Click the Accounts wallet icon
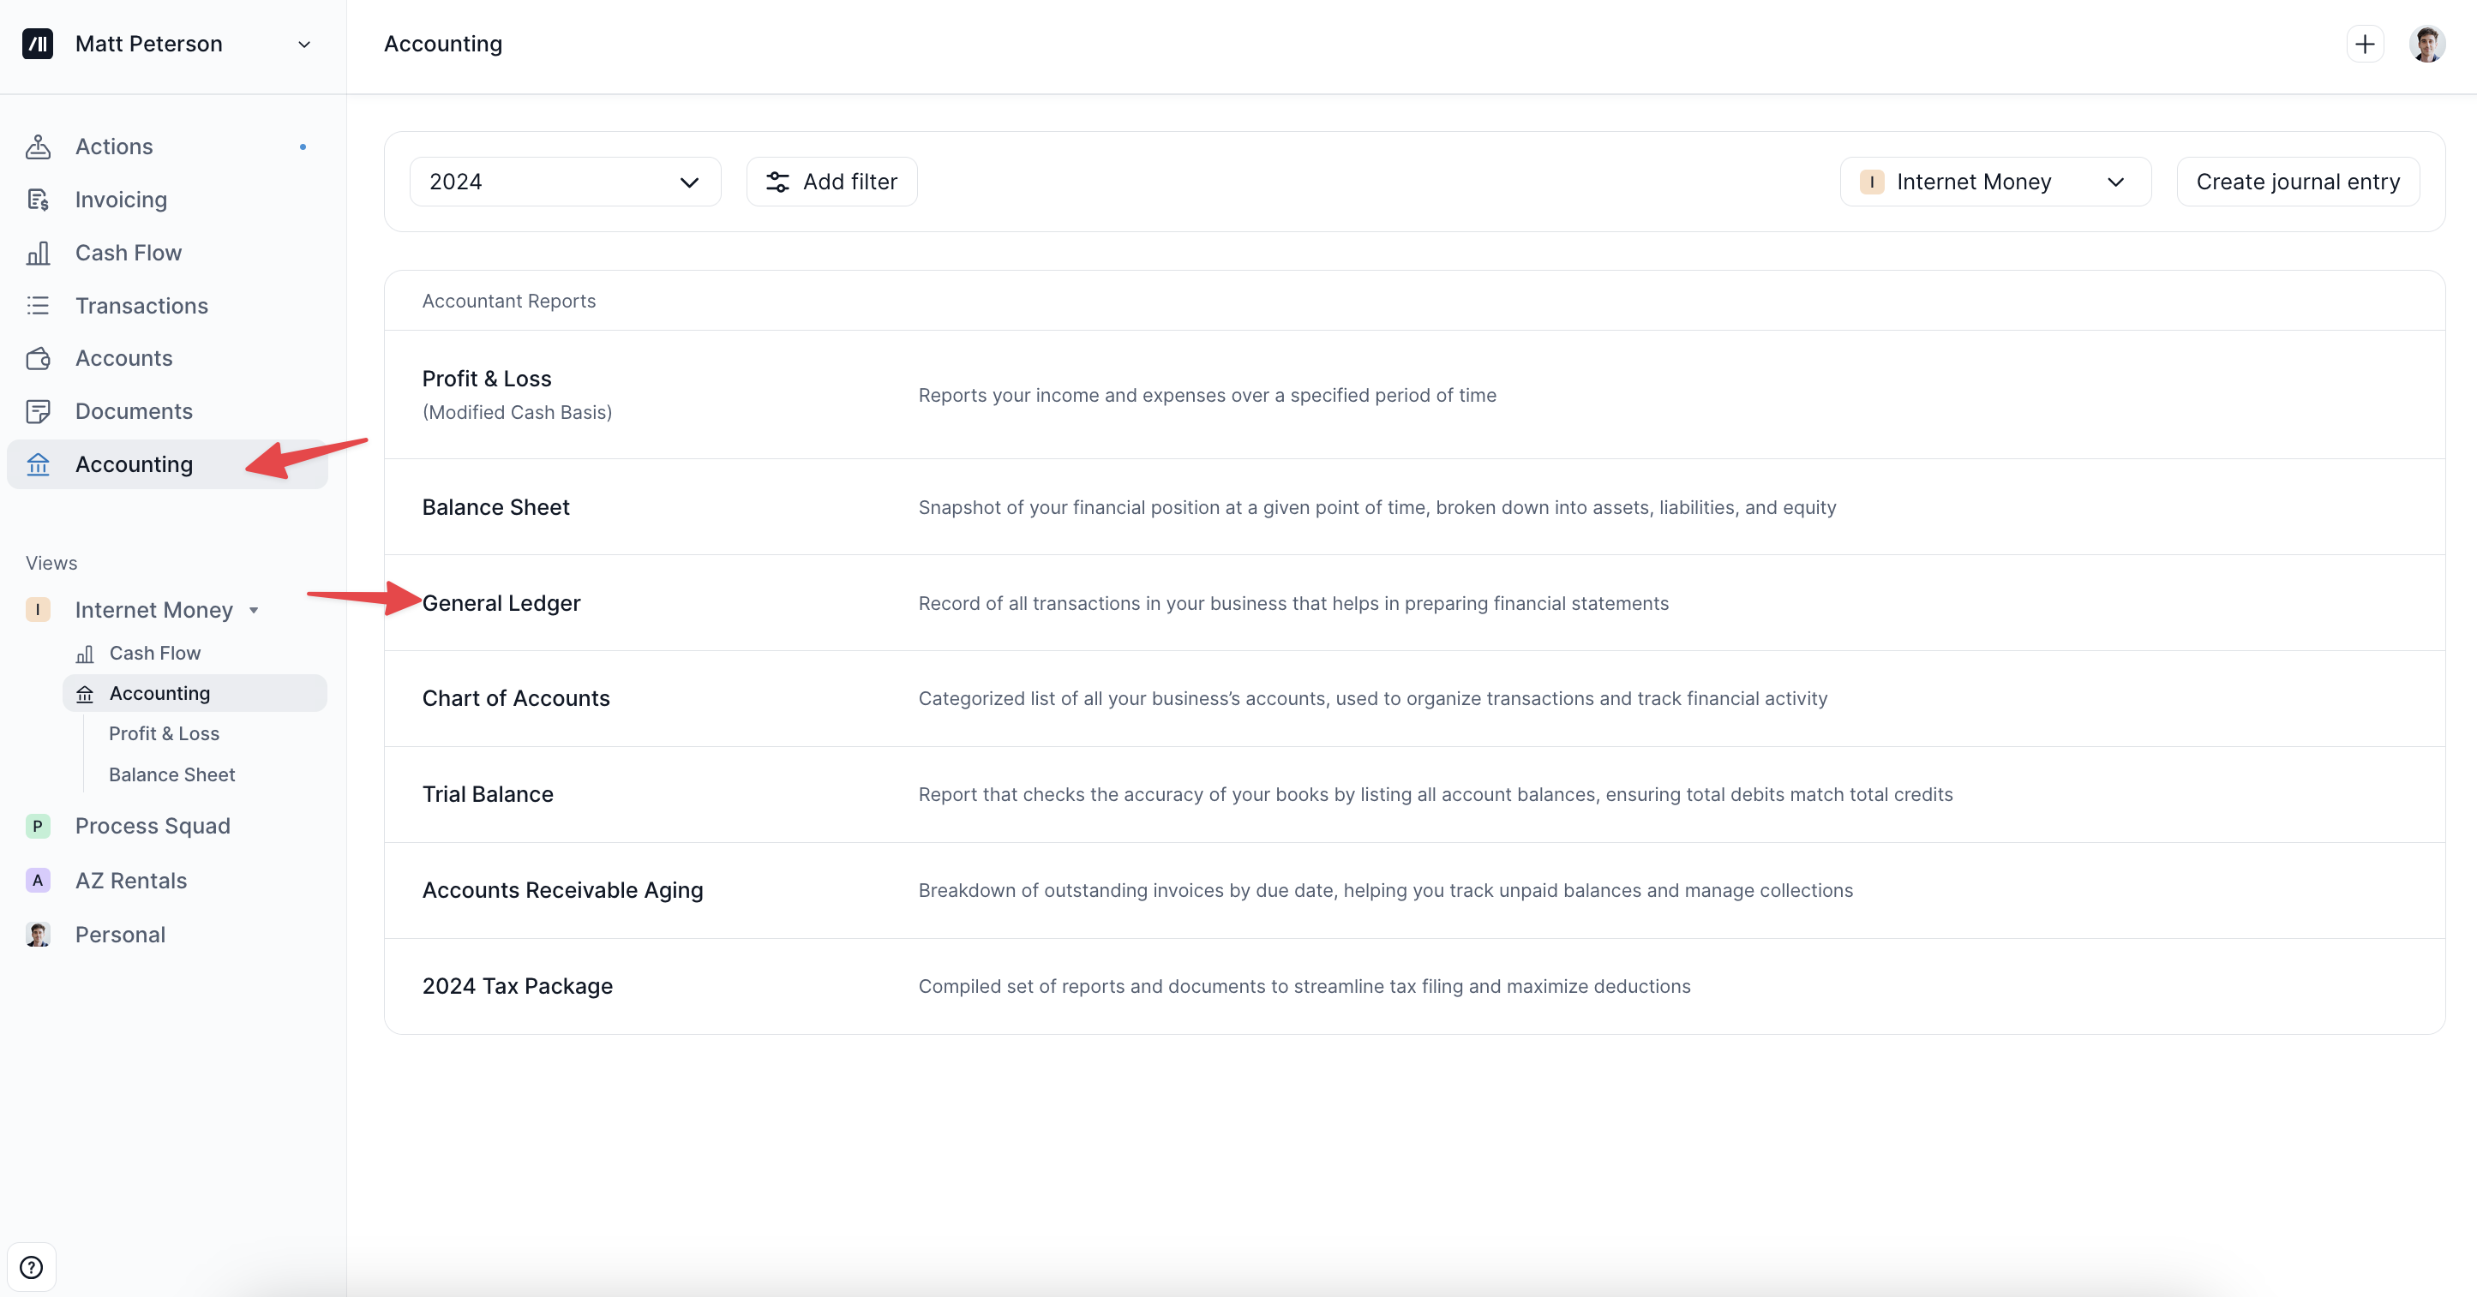 tap(39, 358)
